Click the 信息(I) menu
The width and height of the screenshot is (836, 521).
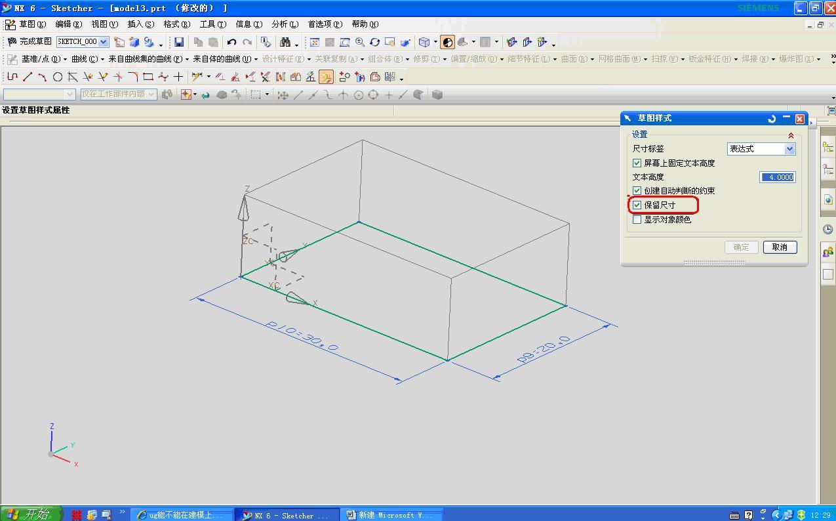[x=249, y=24]
